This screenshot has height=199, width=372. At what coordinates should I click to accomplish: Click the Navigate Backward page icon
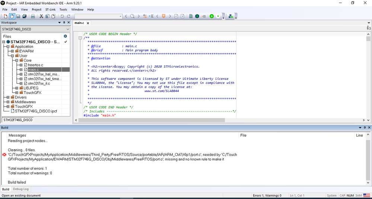click(x=176, y=16)
